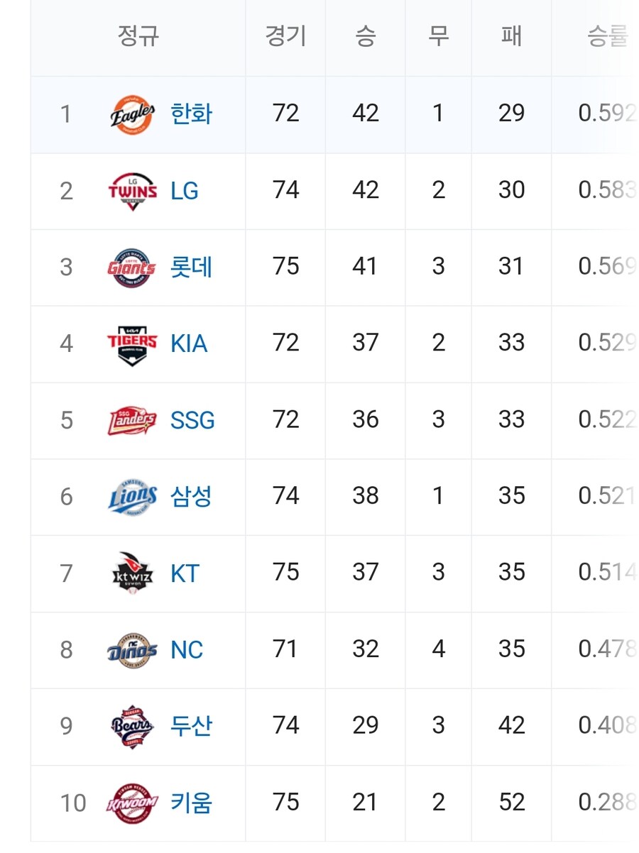Open the 롯데 team link
This screenshot has height=853, width=639.
click(x=191, y=268)
